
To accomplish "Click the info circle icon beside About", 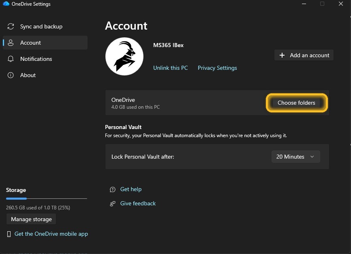I will tap(11, 75).
